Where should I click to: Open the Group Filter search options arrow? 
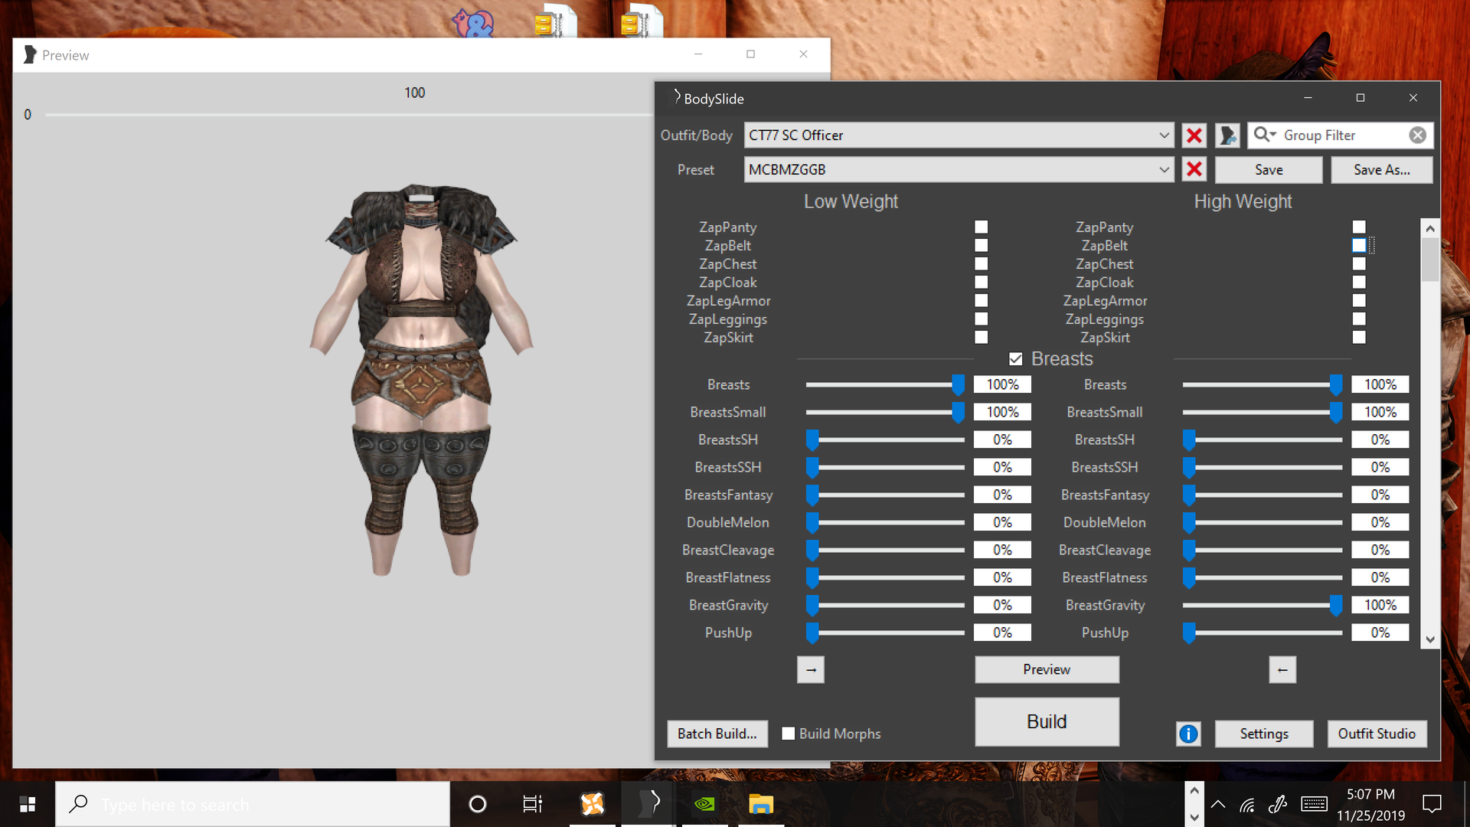[x=1273, y=135]
